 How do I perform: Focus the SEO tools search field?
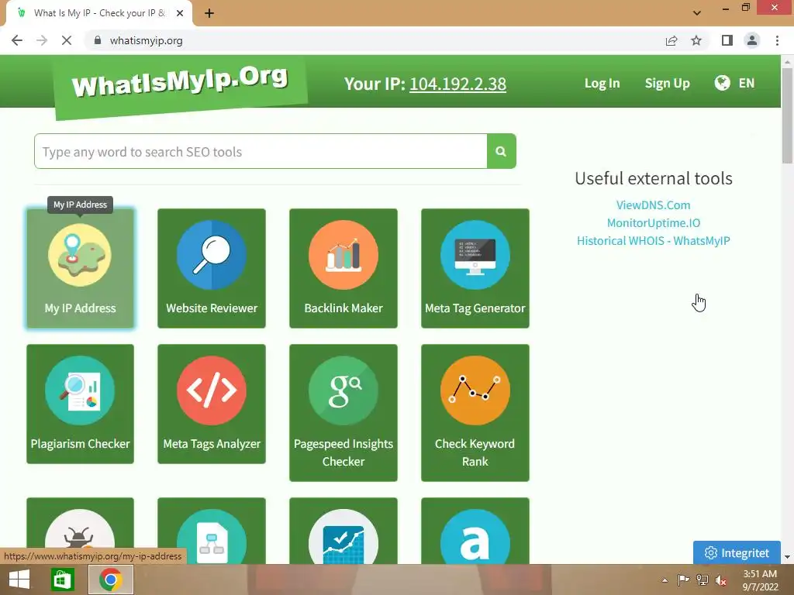tap(261, 151)
